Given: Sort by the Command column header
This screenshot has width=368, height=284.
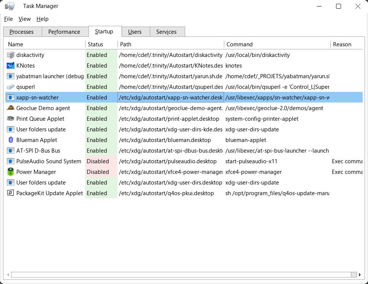Looking at the screenshot, I should [277, 44].
